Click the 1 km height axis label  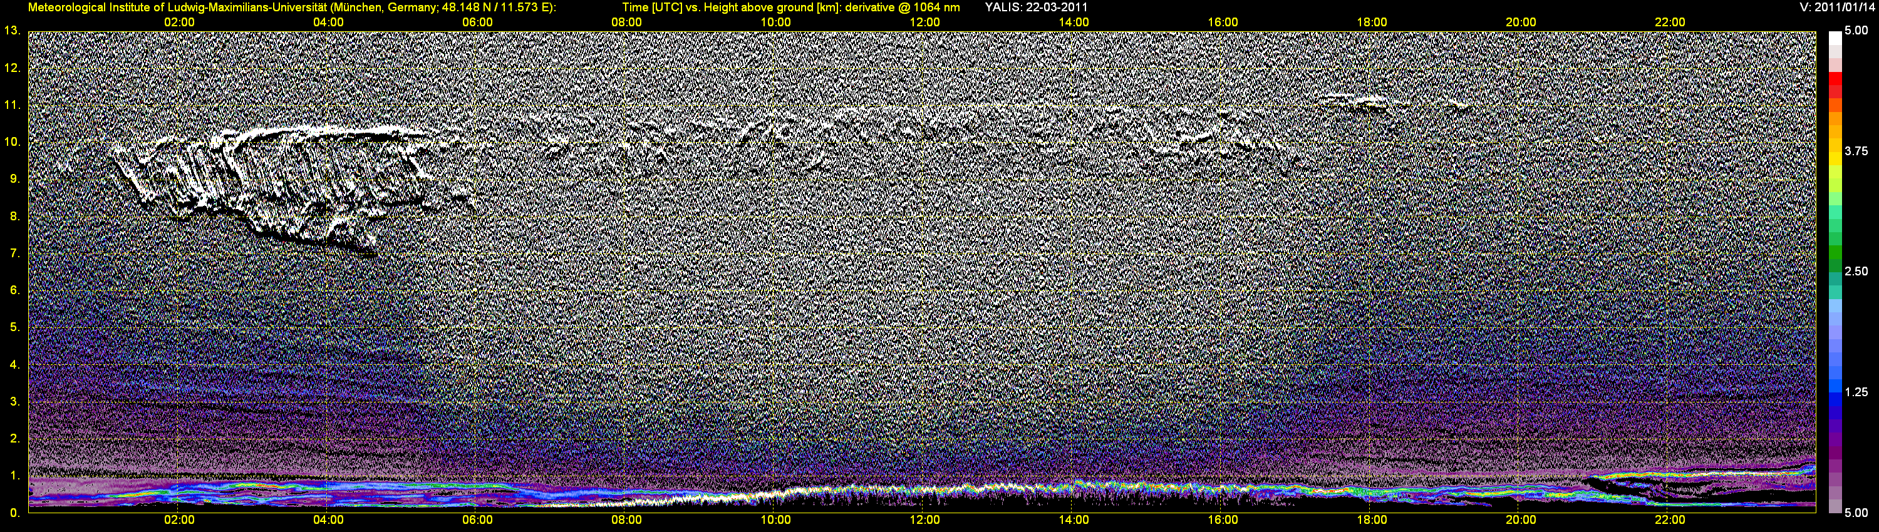tap(14, 476)
